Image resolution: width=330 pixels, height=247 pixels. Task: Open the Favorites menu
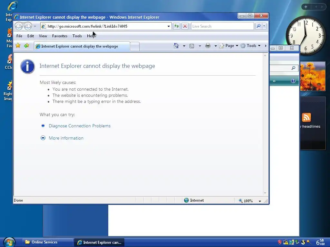pyautogui.click(x=60, y=36)
